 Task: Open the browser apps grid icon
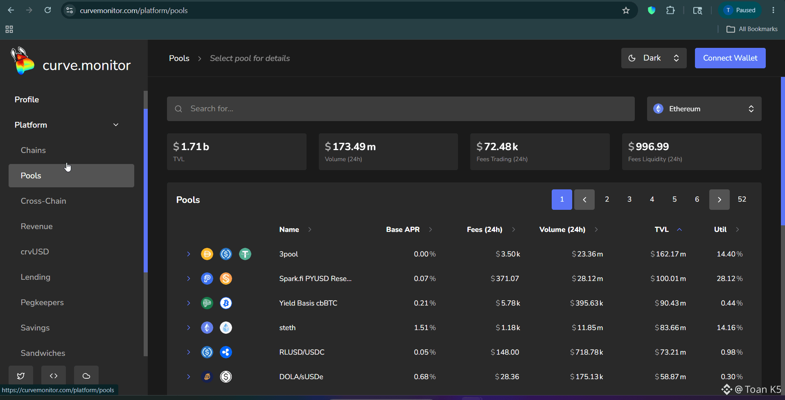9,29
